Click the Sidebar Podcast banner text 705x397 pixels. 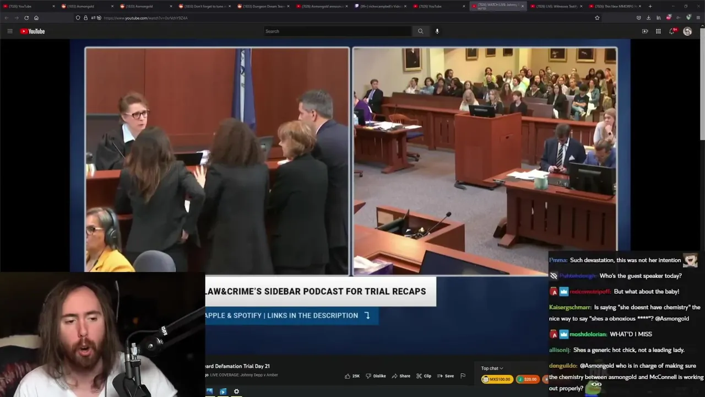coord(316,291)
